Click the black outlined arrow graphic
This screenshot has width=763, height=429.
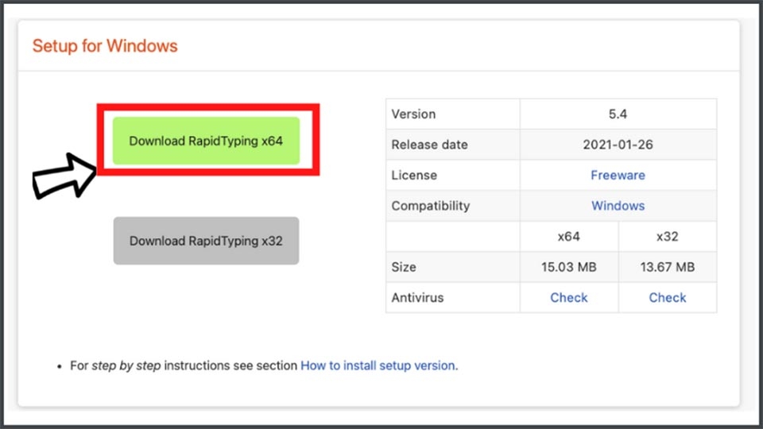pyautogui.click(x=64, y=176)
